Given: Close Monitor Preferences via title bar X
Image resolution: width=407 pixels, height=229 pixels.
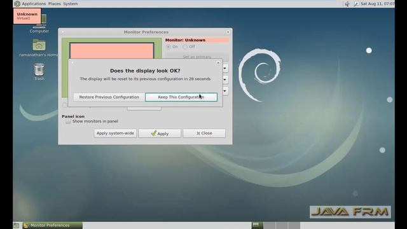Looking at the screenshot, I should [228, 32].
